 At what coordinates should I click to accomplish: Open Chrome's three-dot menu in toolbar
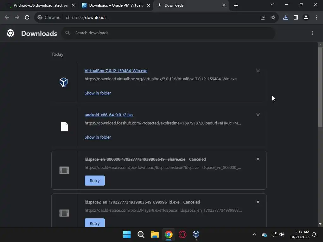(316, 18)
